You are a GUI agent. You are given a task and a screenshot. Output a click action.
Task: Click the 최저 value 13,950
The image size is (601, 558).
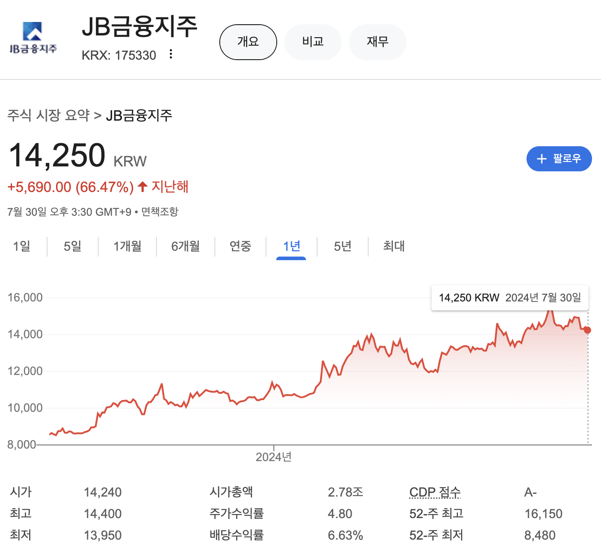point(103,536)
